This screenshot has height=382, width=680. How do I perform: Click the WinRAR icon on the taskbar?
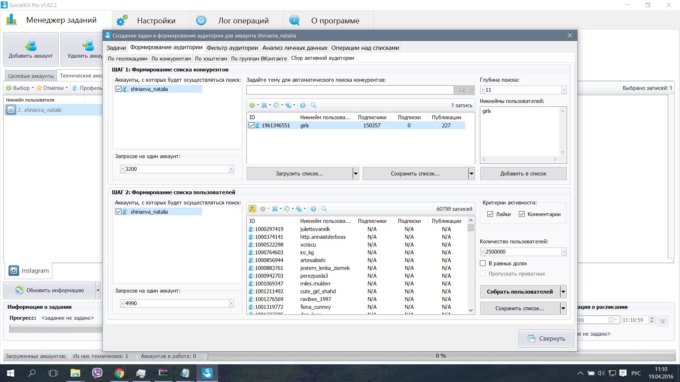click(163, 373)
